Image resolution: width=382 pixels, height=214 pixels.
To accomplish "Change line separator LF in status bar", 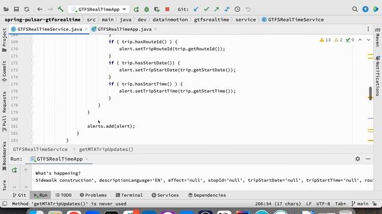I will pos(309,204).
